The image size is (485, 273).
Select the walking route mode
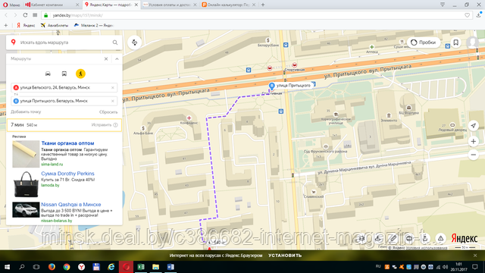tap(80, 74)
